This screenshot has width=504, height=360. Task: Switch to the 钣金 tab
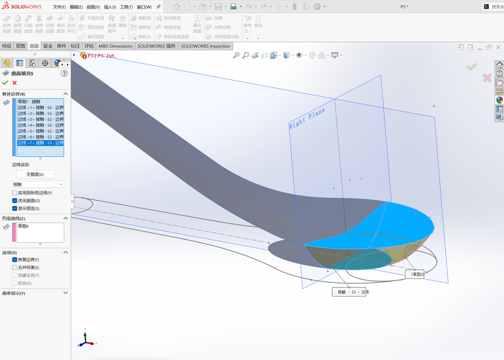tap(48, 46)
